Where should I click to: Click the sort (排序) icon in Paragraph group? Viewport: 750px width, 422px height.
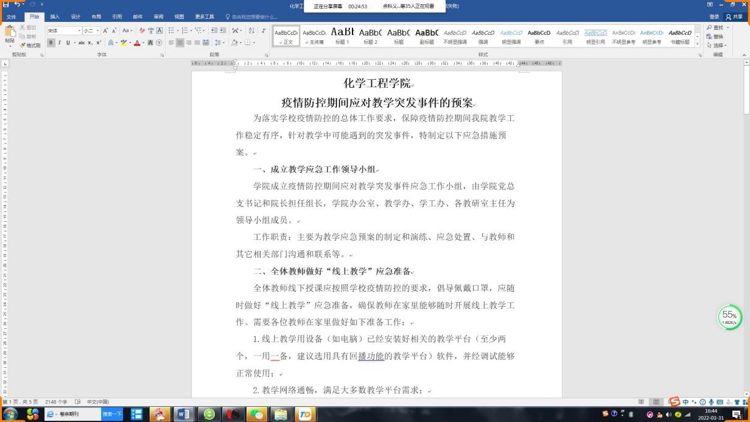pos(251,31)
